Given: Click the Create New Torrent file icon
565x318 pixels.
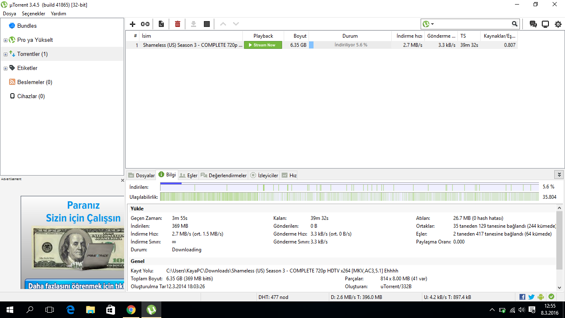Looking at the screenshot, I should click(x=161, y=24).
